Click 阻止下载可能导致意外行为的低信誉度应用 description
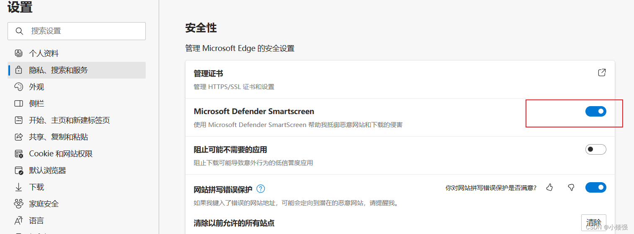The image size is (634, 234). tap(253, 163)
